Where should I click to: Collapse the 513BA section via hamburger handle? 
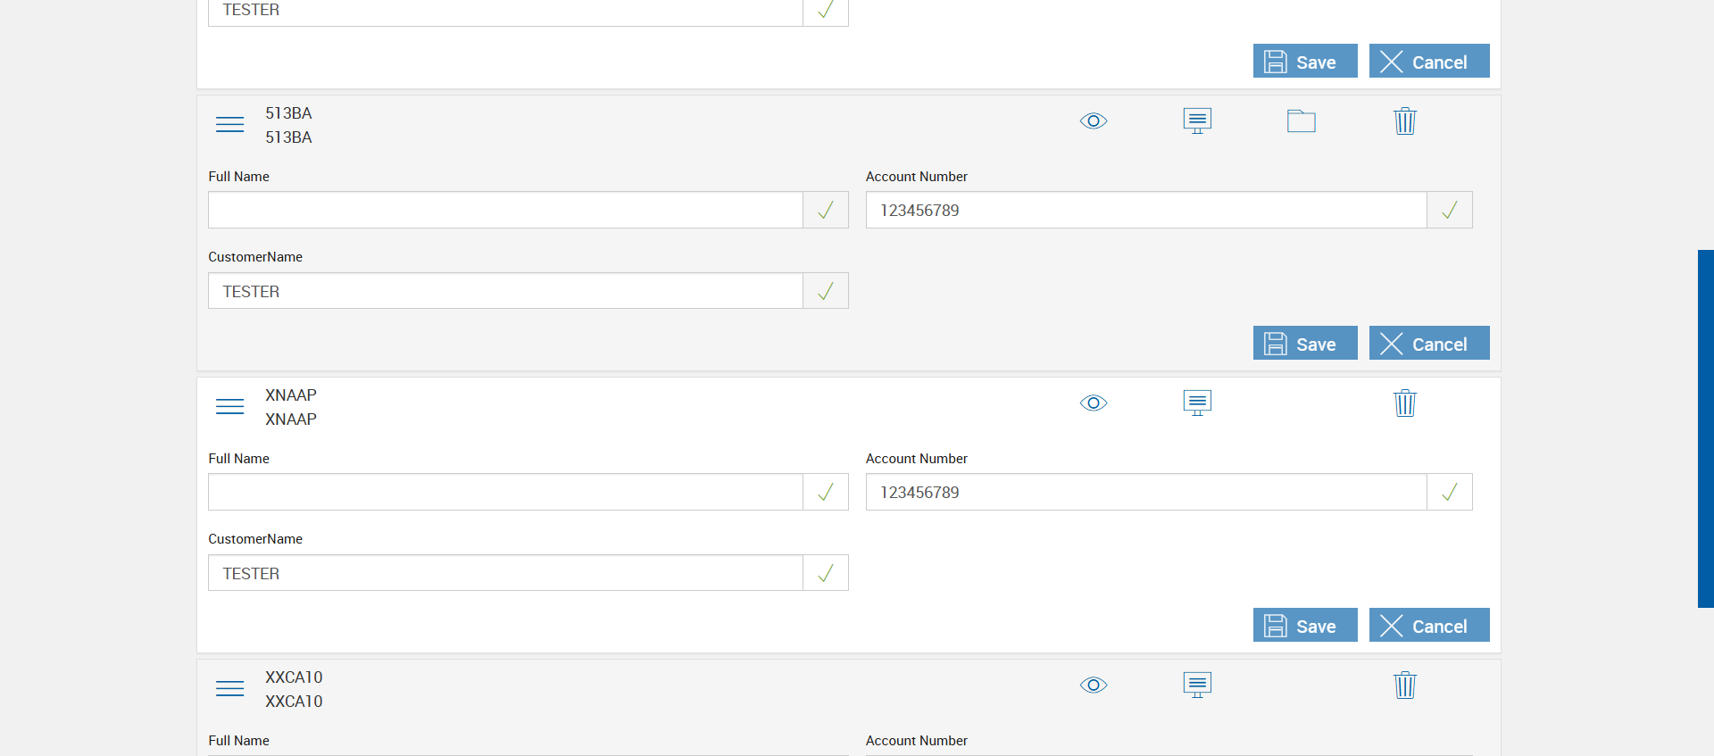click(229, 125)
